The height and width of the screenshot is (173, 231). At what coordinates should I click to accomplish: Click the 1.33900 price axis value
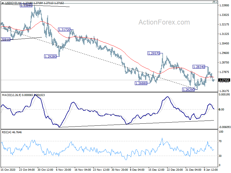(224, 5)
